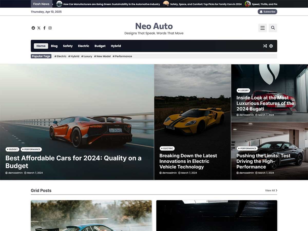Viewport: 308px width, 231px height.
Task: Open the #Performance popular tag
Action: click(122, 56)
